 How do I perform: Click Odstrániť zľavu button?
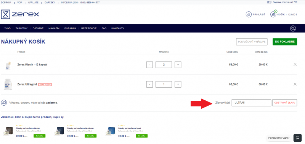pyautogui.click(x=284, y=103)
